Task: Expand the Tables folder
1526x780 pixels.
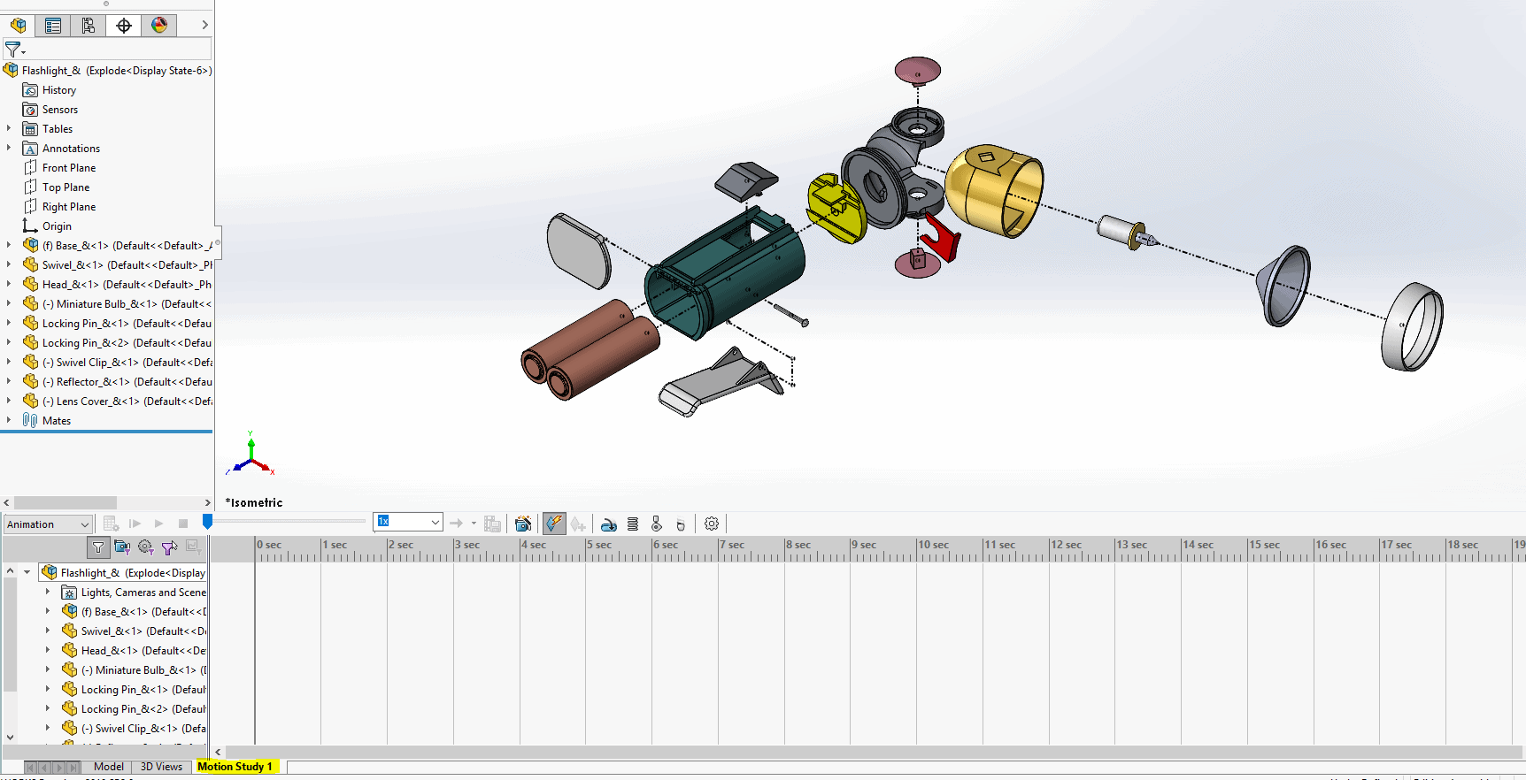Action: (9, 129)
